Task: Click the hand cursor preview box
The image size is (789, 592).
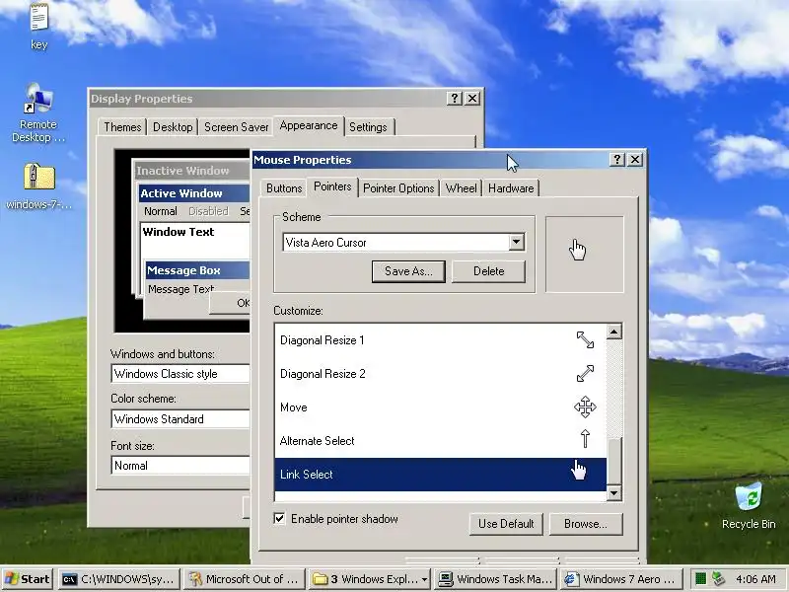Action: coord(585,255)
